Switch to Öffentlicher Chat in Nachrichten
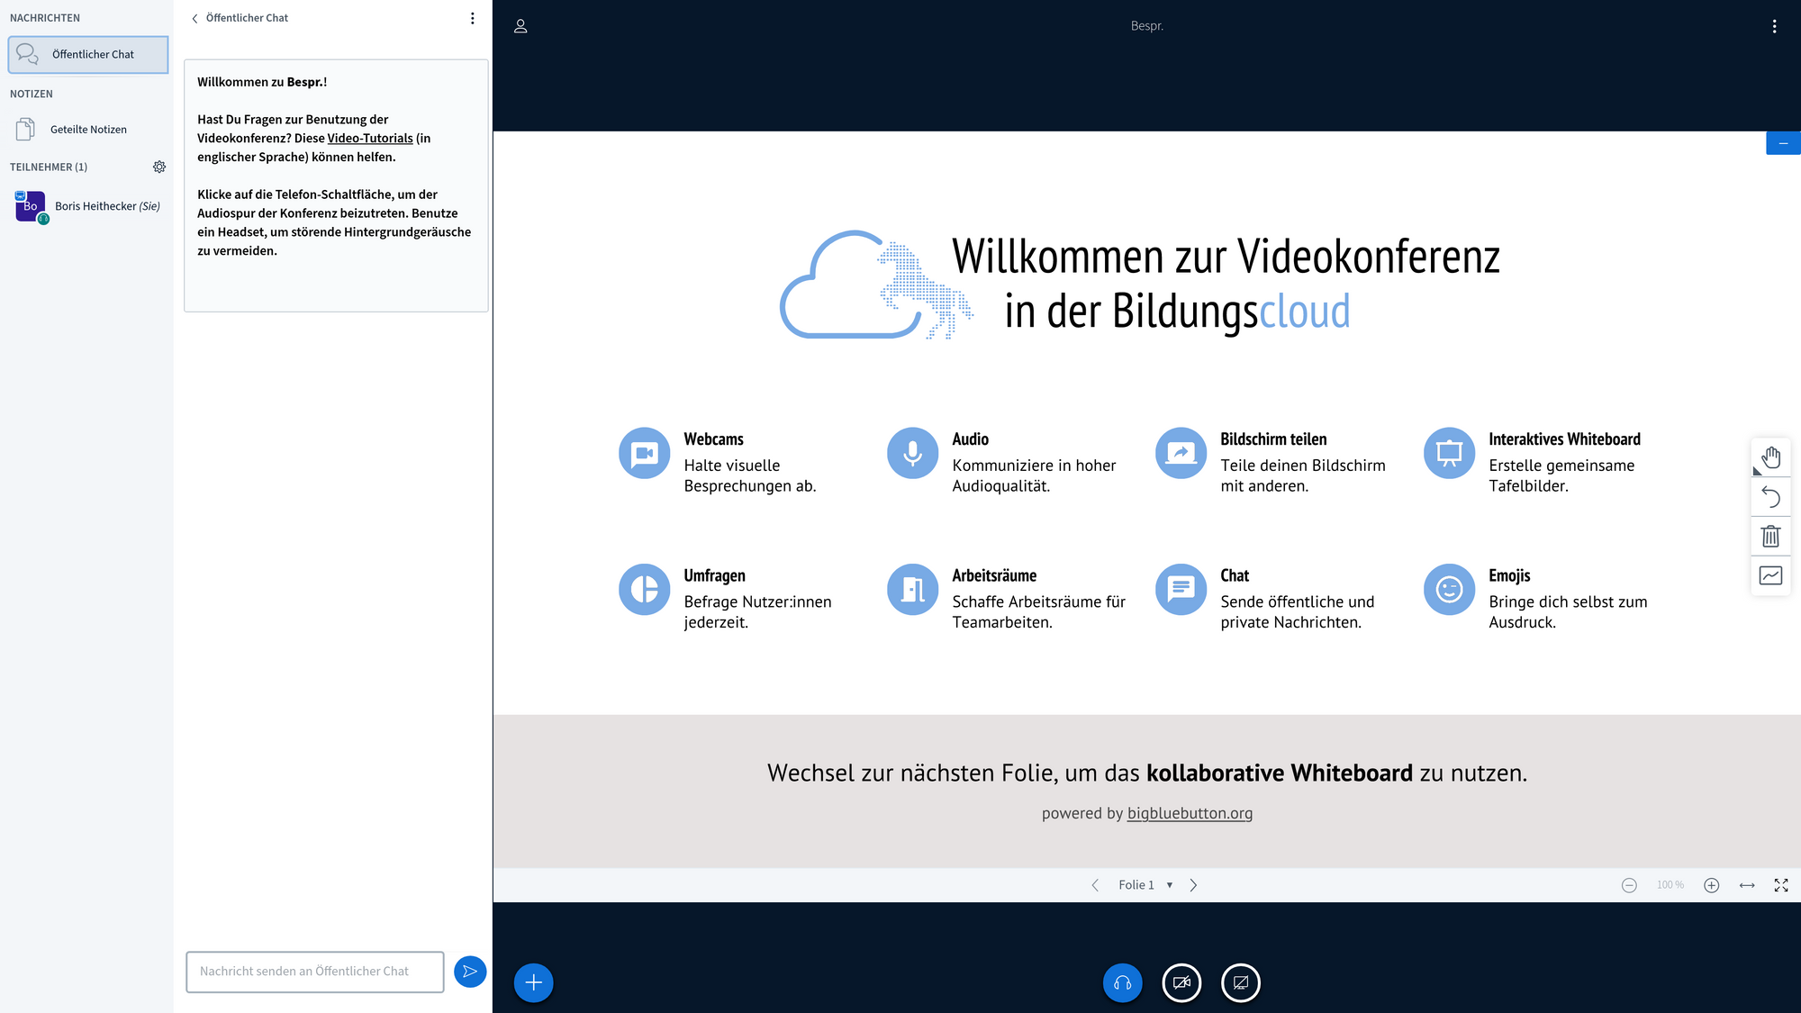Screen dimensions: 1801x1013 pyautogui.click(x=87, y=54)
